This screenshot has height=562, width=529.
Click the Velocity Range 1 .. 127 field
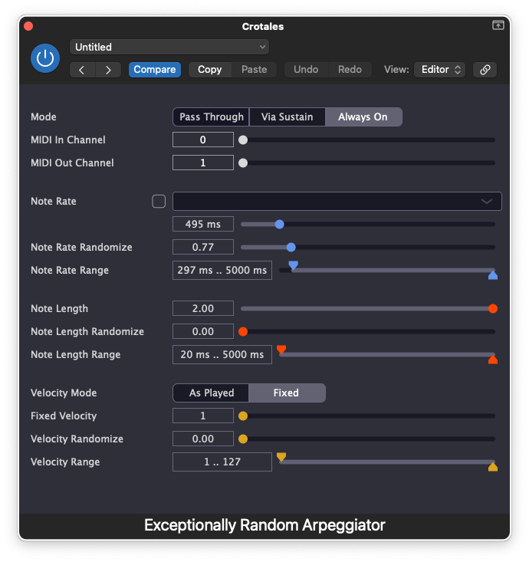coord(222,462)
